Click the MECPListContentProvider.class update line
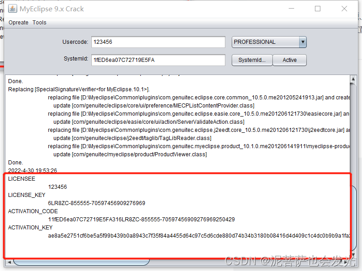 tap(154, 106)
